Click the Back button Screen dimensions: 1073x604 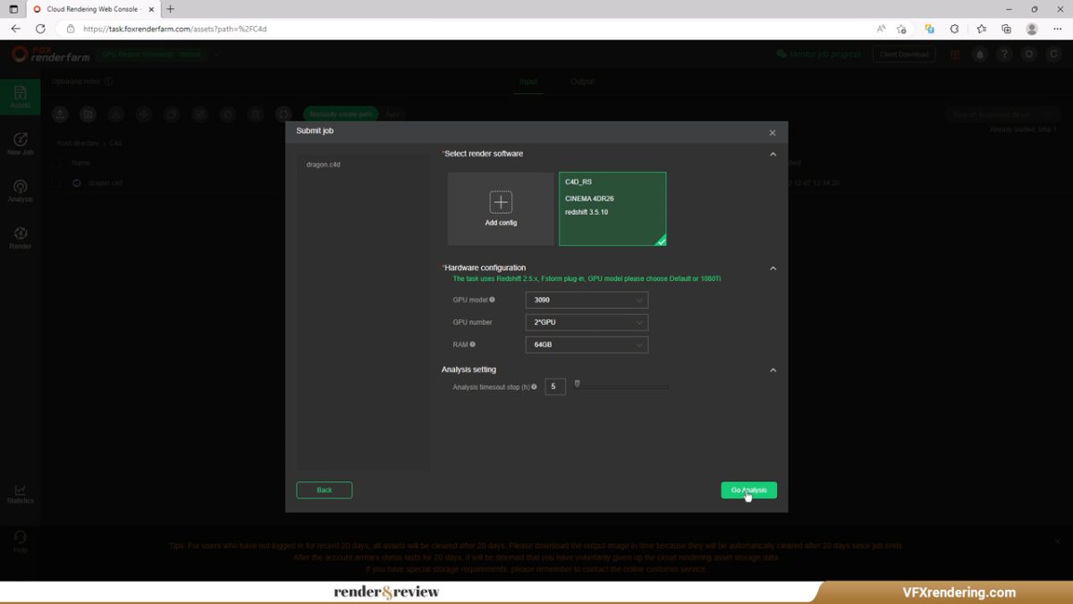(324, 490)
